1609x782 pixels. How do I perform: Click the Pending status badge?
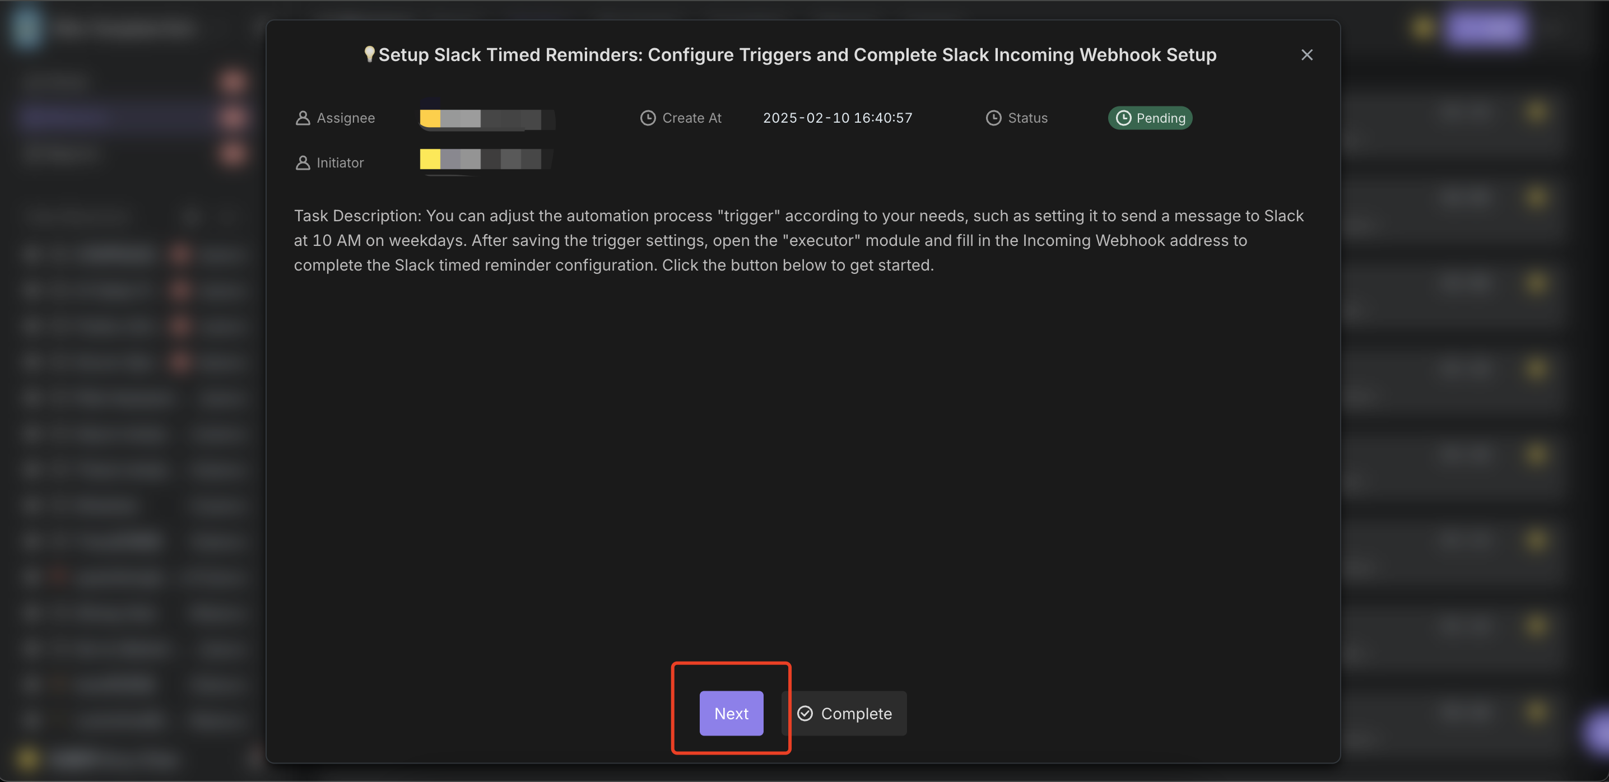(1150, 118)
